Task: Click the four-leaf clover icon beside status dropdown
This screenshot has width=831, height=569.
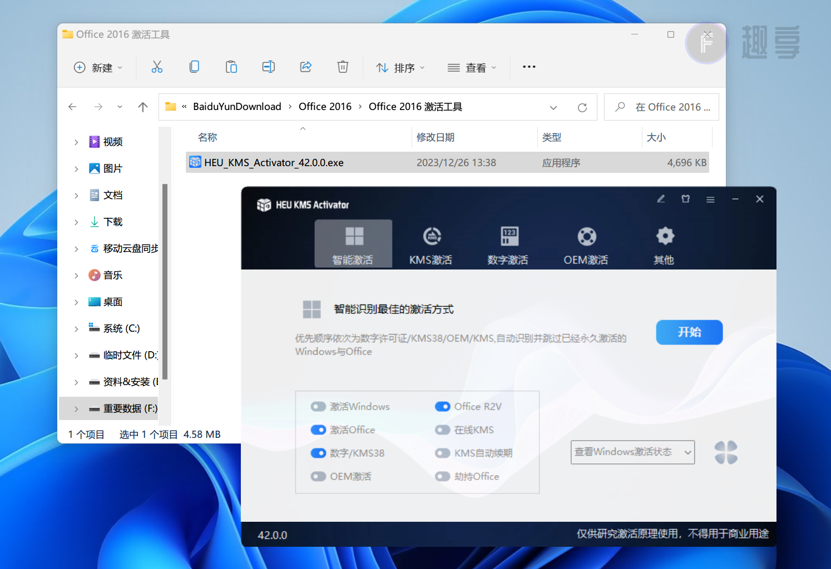Action: [x=726, y=452]
